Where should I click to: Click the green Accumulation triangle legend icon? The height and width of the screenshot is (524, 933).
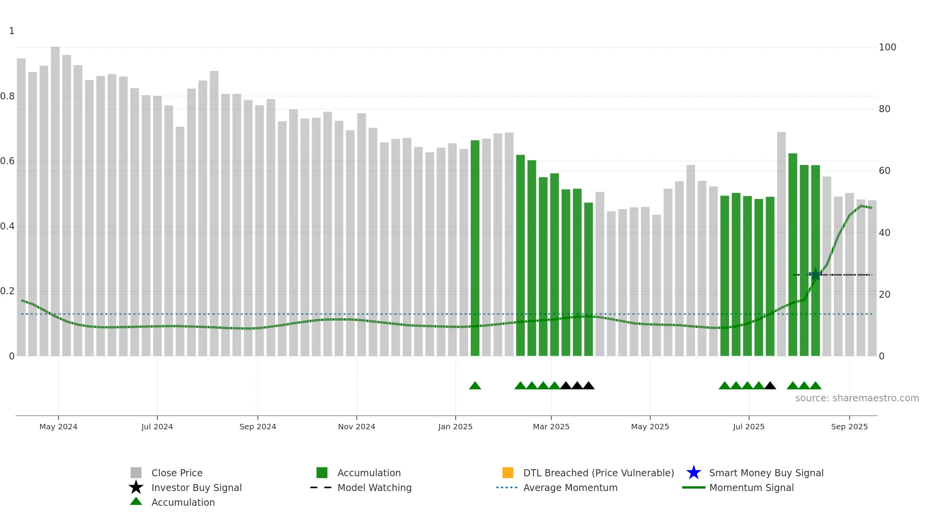point(136,501)
